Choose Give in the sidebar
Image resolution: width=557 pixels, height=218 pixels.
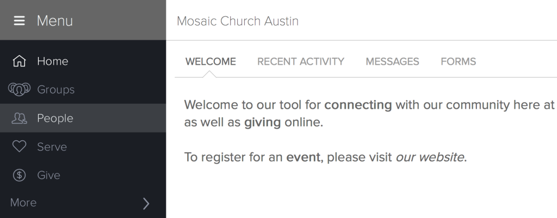pos(83,175)
